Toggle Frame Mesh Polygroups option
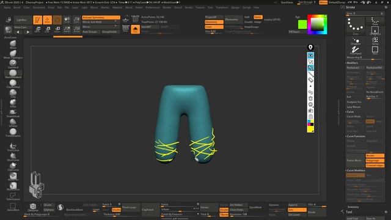This screenshot has width=391, height=220. (375, 160)
